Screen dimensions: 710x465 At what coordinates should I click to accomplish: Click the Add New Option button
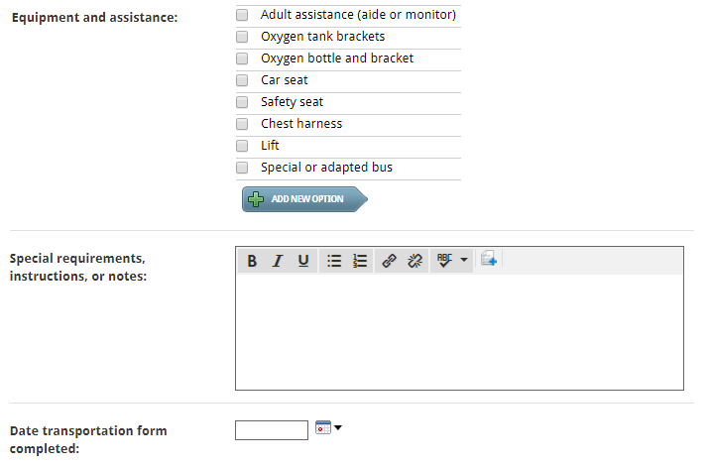click(x=304, y=199)
